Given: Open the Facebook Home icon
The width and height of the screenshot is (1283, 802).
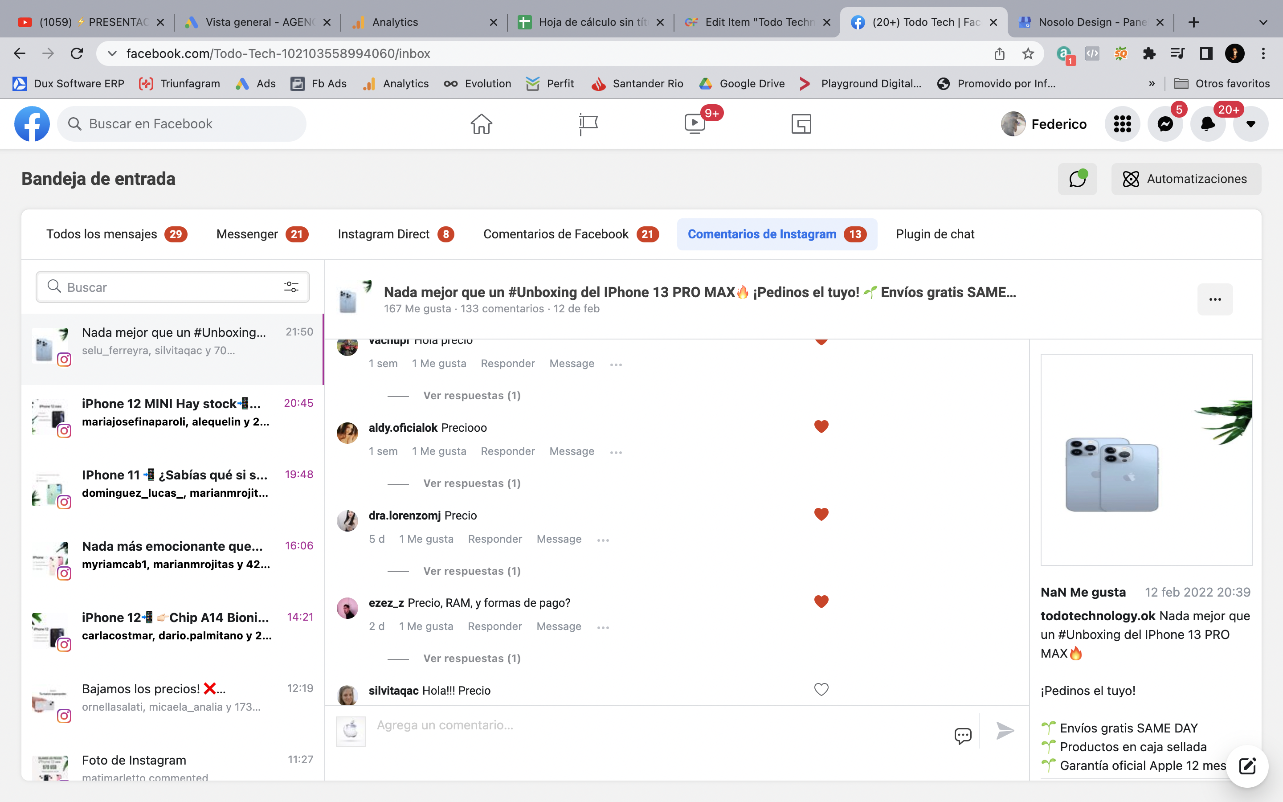Looking at the screenshot, I should click(x=482, y=123).
